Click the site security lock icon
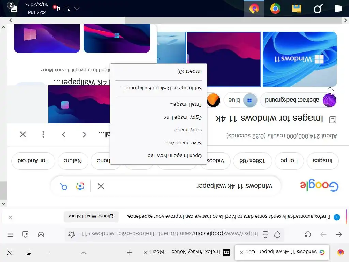This screenshot has height=262, width=349. pyautogui.click(x=265, y=235)
